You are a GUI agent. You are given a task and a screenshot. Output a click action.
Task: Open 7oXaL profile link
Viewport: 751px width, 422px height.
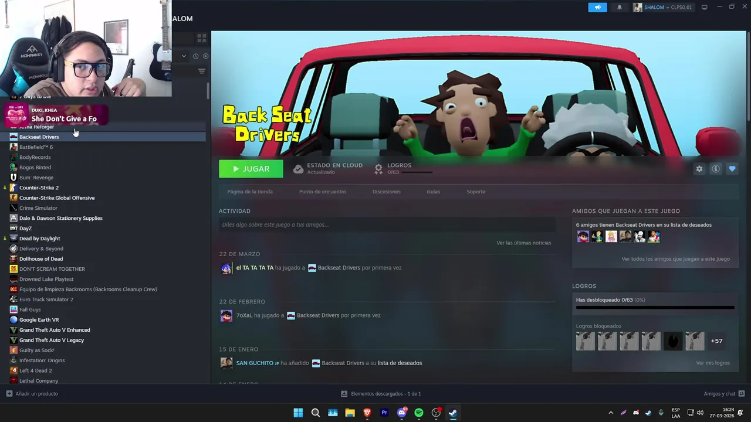tap(244, 315)
